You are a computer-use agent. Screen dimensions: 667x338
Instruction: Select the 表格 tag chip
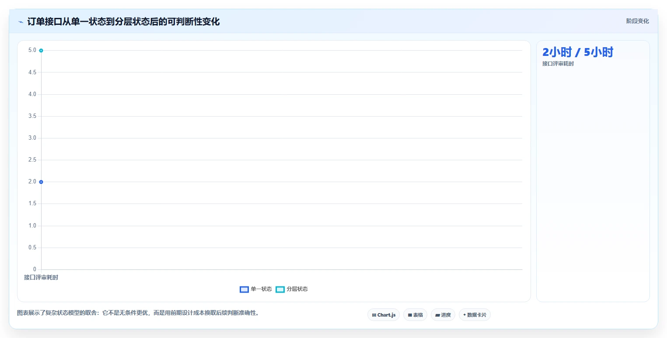(415, 315)
